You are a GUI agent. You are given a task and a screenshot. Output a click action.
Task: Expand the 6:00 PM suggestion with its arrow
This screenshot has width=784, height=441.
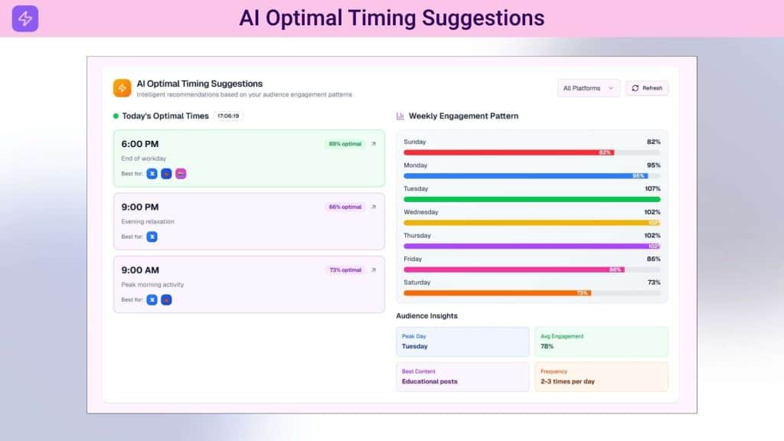[374, 143]
